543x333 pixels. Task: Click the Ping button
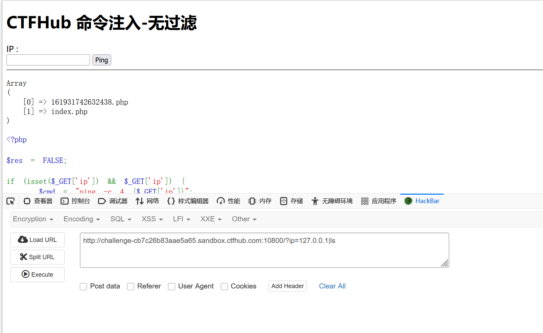(x=101, y=60)
